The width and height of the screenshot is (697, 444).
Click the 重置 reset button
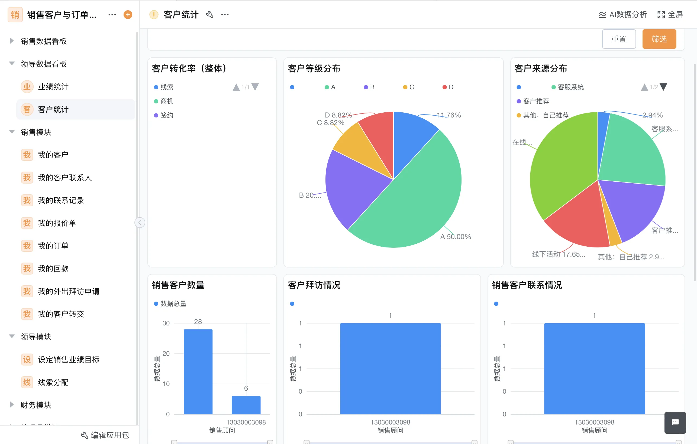point(619,39)
